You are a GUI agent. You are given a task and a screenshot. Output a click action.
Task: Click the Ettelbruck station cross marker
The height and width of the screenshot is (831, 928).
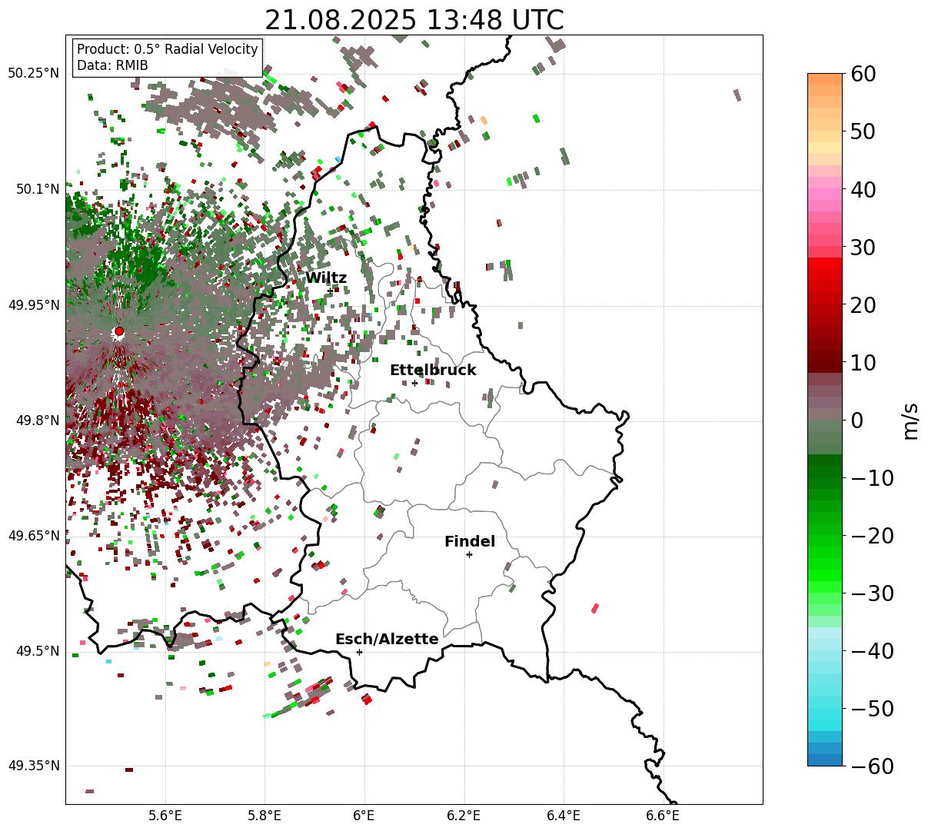point(414,383)
